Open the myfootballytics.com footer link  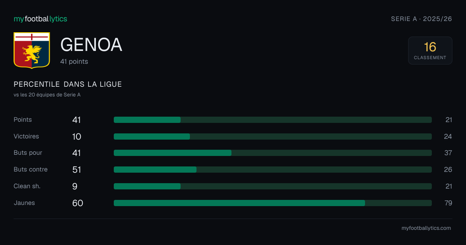tap(426, 228)
